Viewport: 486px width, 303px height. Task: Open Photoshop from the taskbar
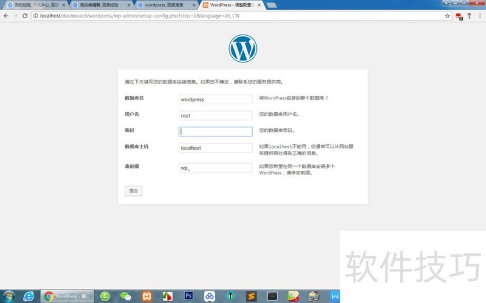point(188,296)
